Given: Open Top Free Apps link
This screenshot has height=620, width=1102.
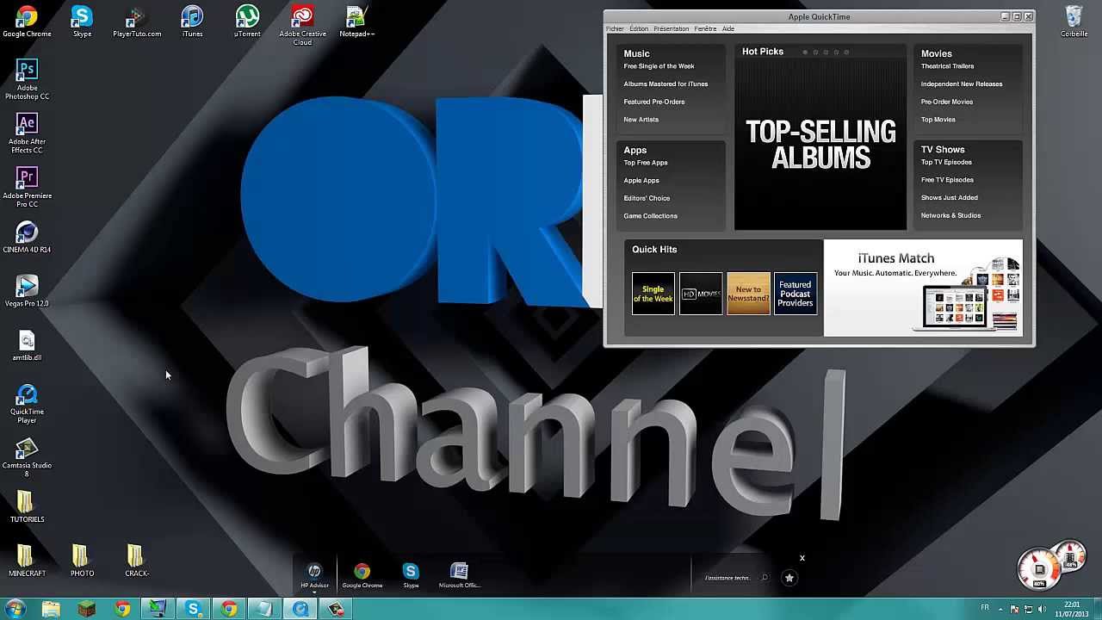Looking at the screenshot, I should tap(646, 163).
